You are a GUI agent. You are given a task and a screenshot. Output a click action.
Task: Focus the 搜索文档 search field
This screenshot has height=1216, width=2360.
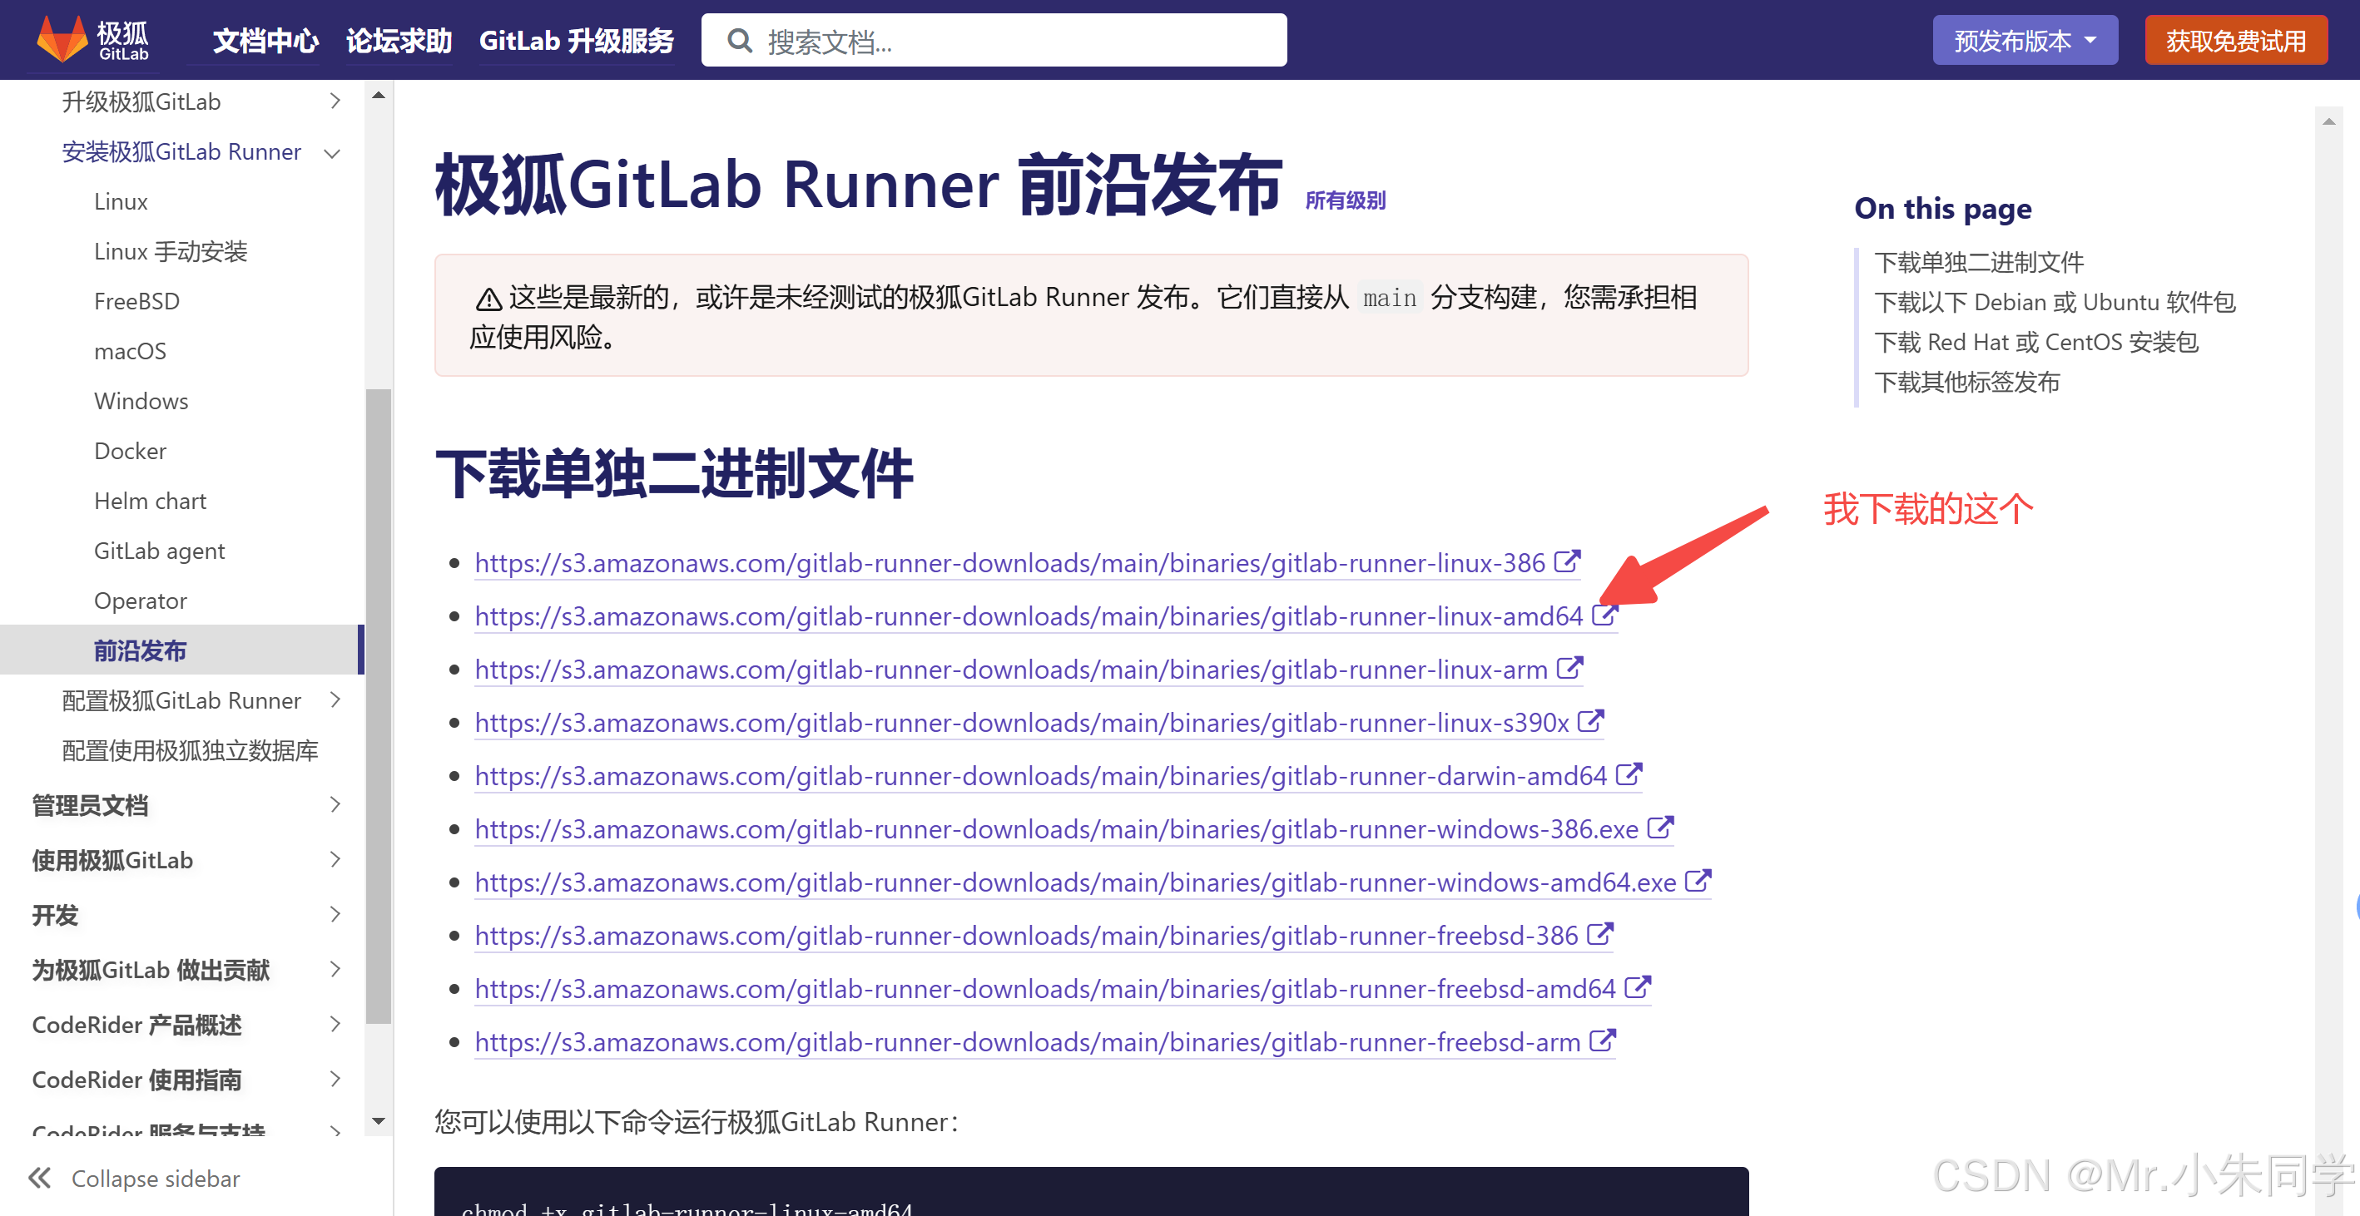point(994,40)
